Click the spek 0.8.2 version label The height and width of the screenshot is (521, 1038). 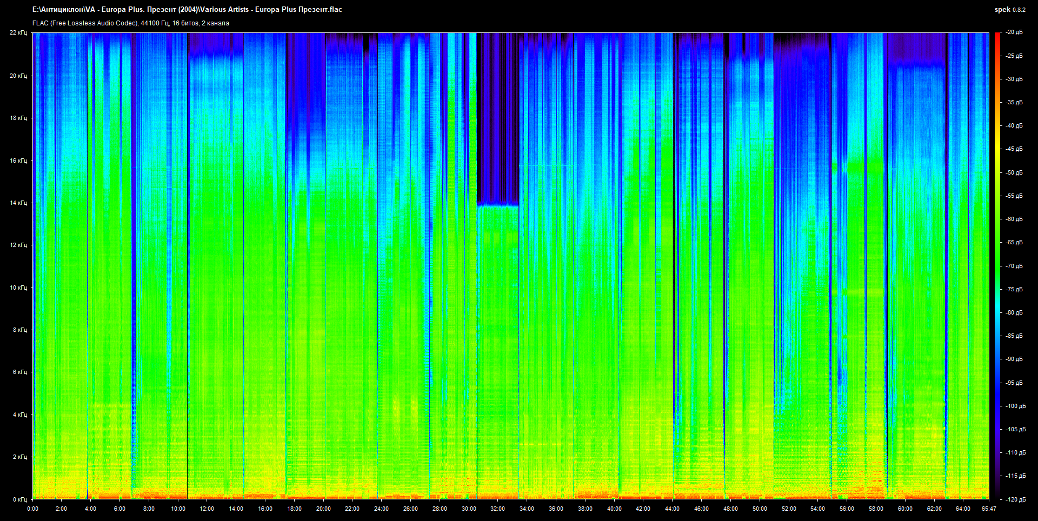pyautogui.click(x=1009, y=10)
